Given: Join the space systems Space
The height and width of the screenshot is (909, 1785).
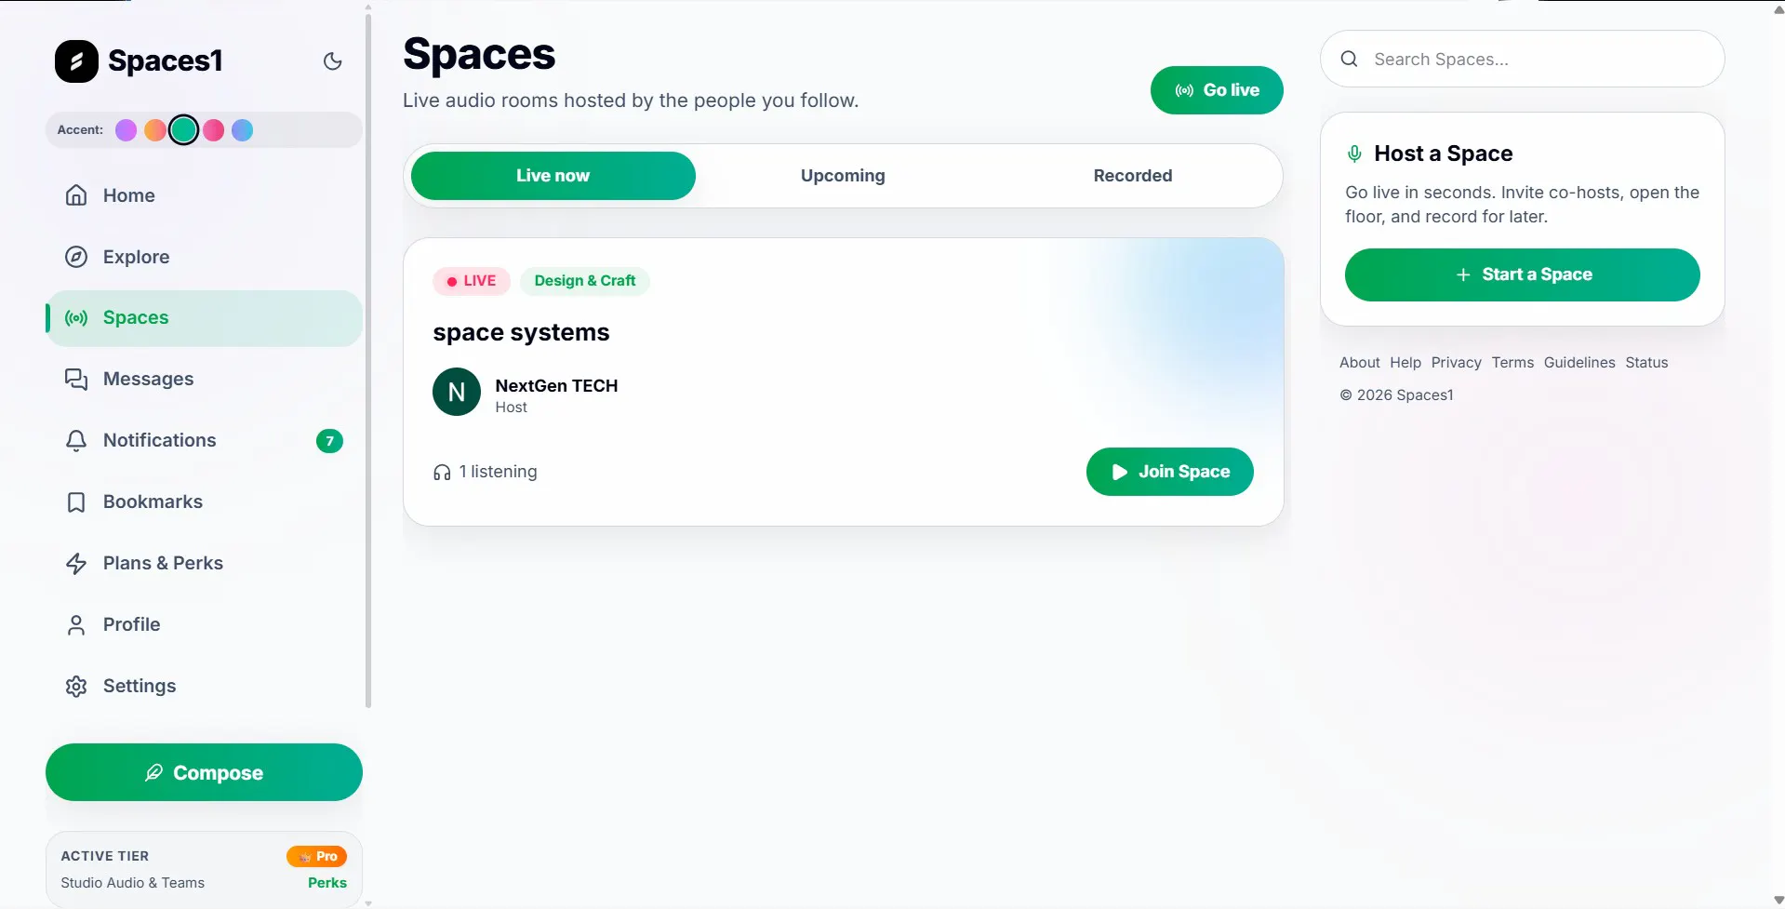Looking at the screenshot, I should point(1170,472).
